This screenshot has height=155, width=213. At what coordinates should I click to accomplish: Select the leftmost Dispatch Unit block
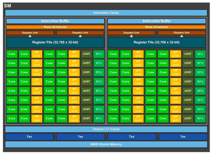tap(30, 33)
